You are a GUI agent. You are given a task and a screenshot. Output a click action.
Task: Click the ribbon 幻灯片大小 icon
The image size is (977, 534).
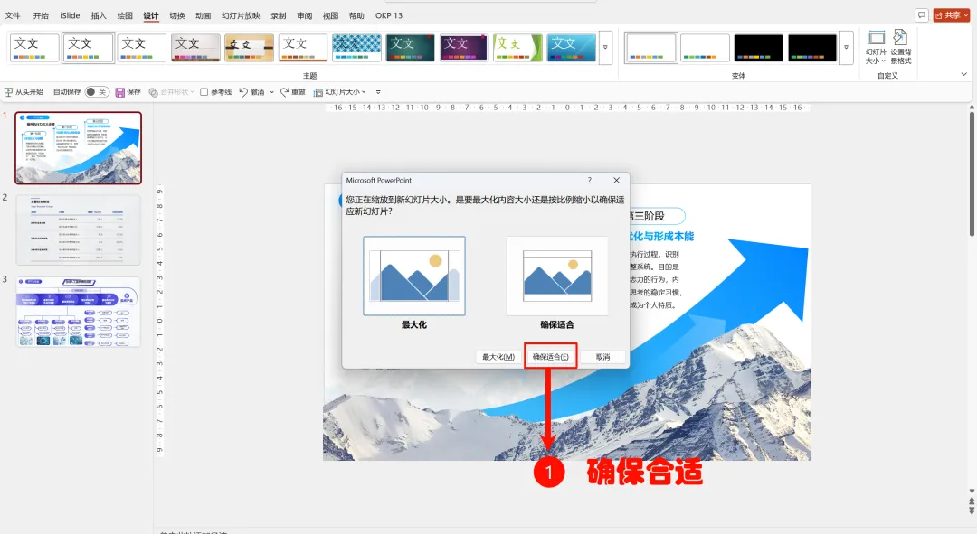[876, 47]
